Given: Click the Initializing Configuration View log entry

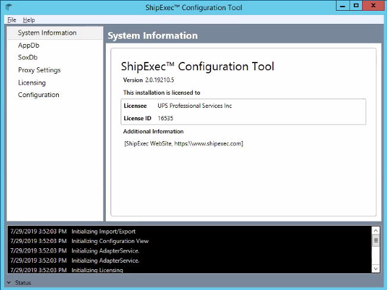Looking at the screenshot, I should click(109, 241).
